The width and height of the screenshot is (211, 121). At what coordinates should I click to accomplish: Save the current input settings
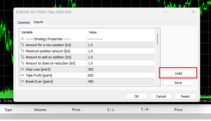(178, 83)
